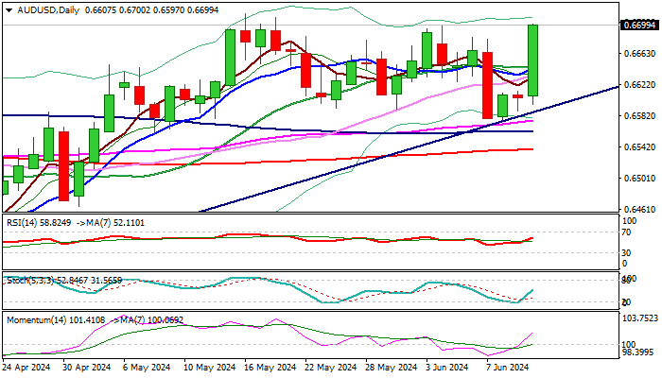Click the 0.66630 price axis label
This screenshot has width=662, height=378.
(639, 54)
